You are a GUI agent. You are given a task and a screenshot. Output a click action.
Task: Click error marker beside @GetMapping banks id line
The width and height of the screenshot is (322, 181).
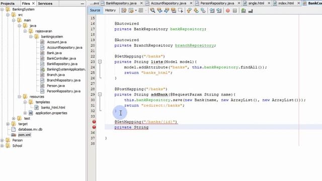[94, 122]
